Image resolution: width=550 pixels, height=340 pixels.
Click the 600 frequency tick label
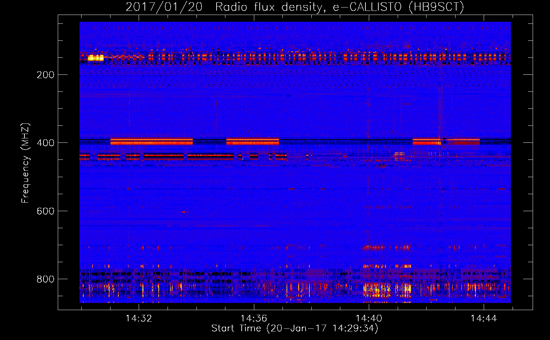[46, 211]
